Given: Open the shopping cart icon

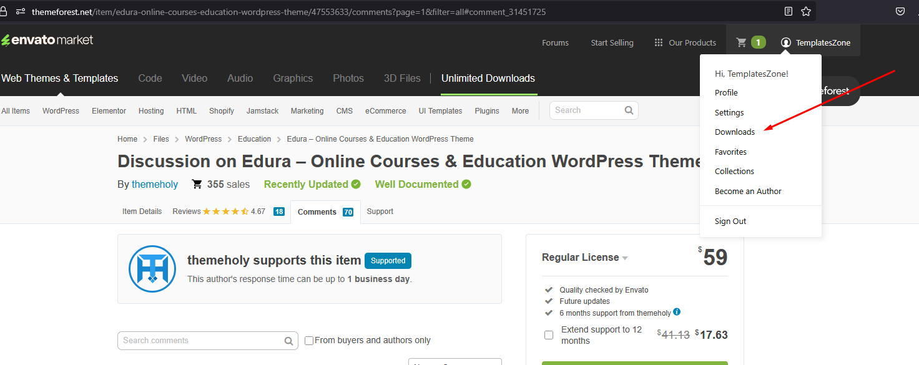Looking at the screenshot, I should (x=741, y=42).
